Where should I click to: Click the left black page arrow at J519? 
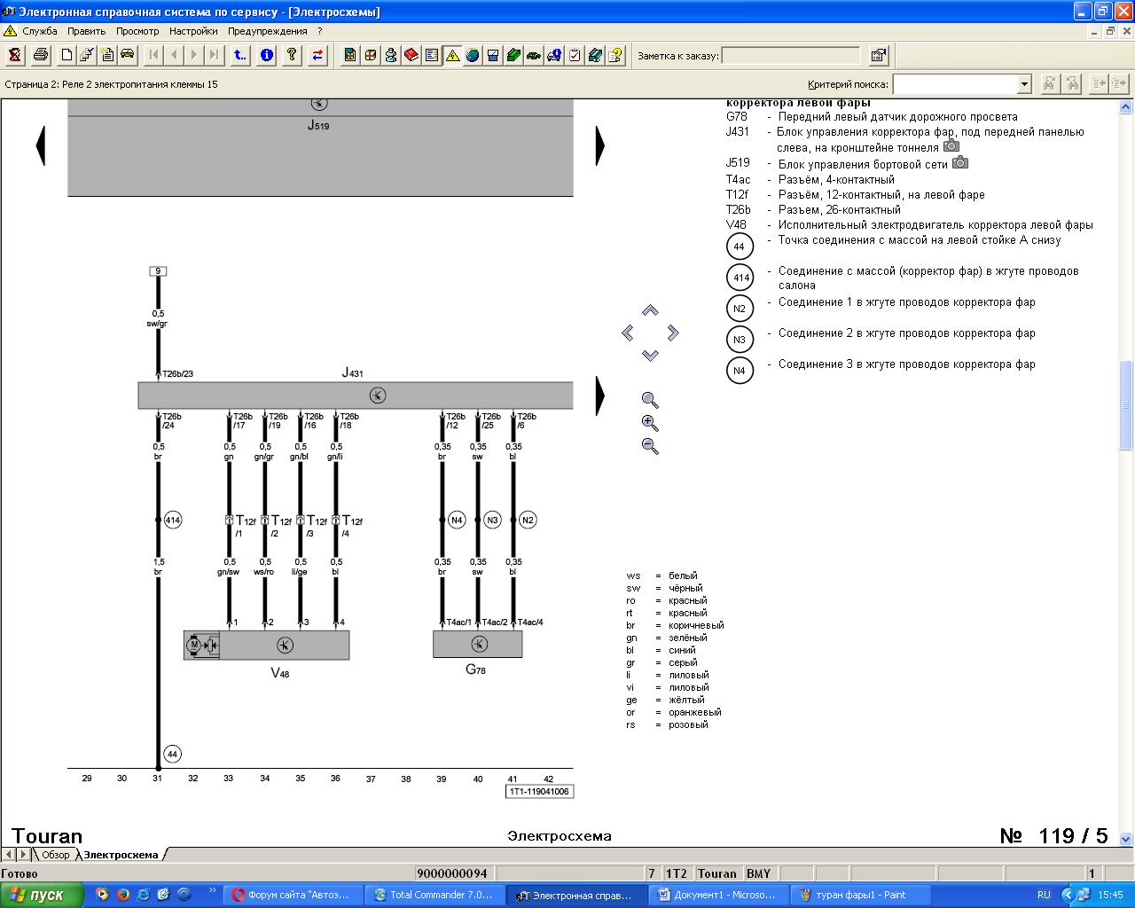pos(40,145)
